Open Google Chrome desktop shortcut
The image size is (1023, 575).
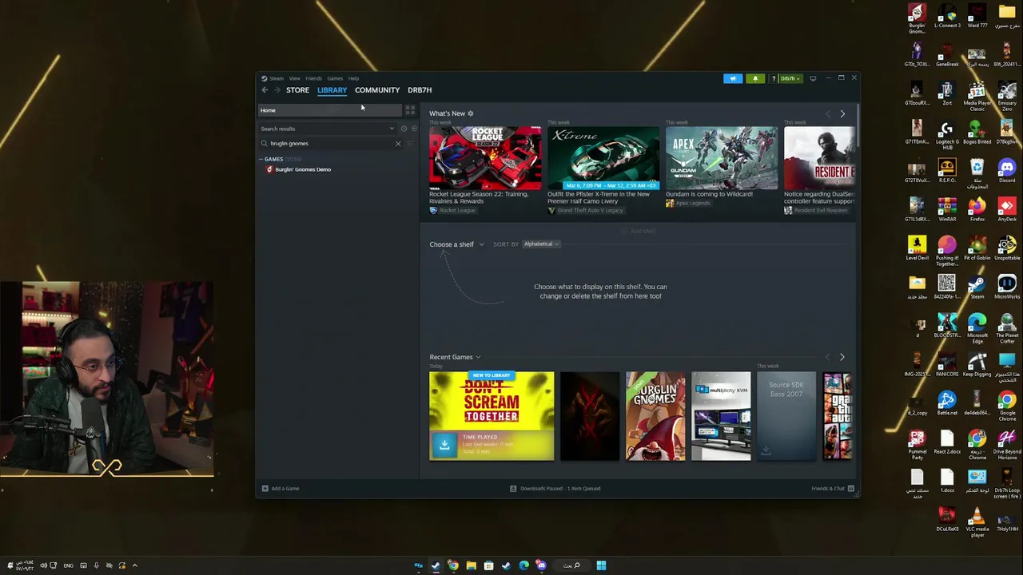pos(1007,406)
